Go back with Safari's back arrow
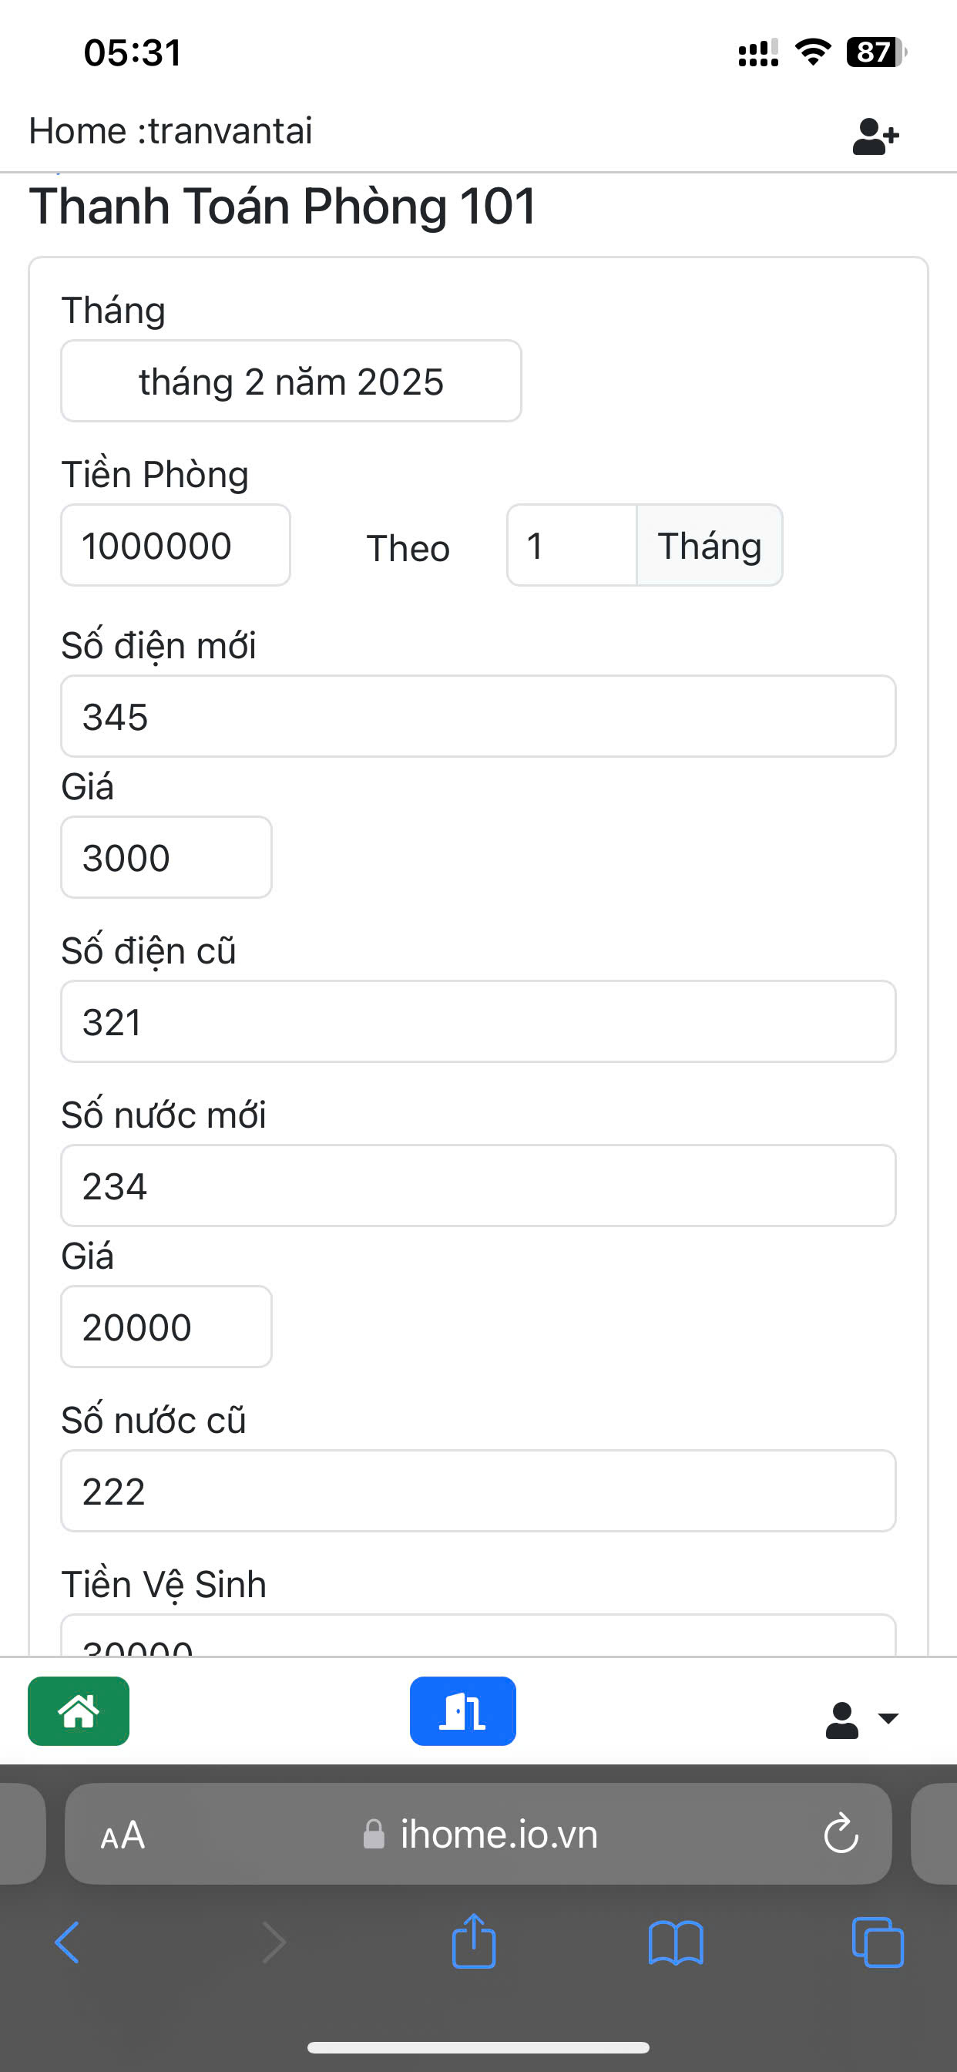Screen dimensions: 957x2072 pos(68,1942)
